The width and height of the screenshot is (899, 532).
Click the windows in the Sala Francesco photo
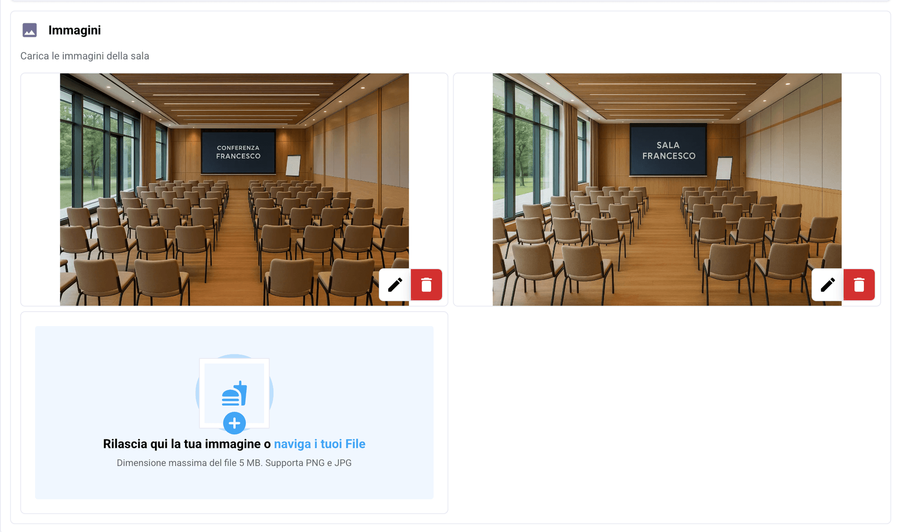[x=524, y=150]
